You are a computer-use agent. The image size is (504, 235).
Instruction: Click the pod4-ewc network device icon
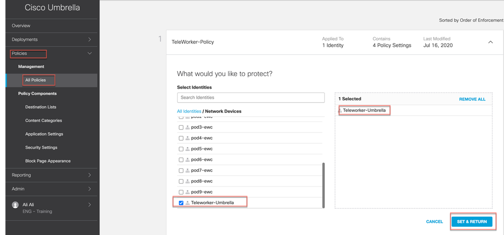(187, 138)
